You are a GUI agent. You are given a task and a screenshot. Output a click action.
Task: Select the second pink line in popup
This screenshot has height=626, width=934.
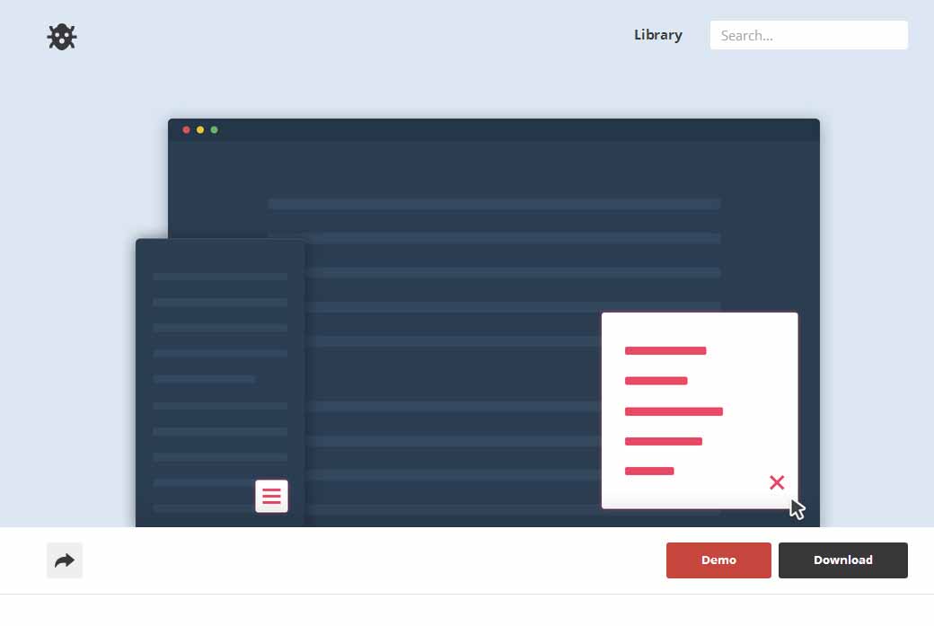point(656,381)
